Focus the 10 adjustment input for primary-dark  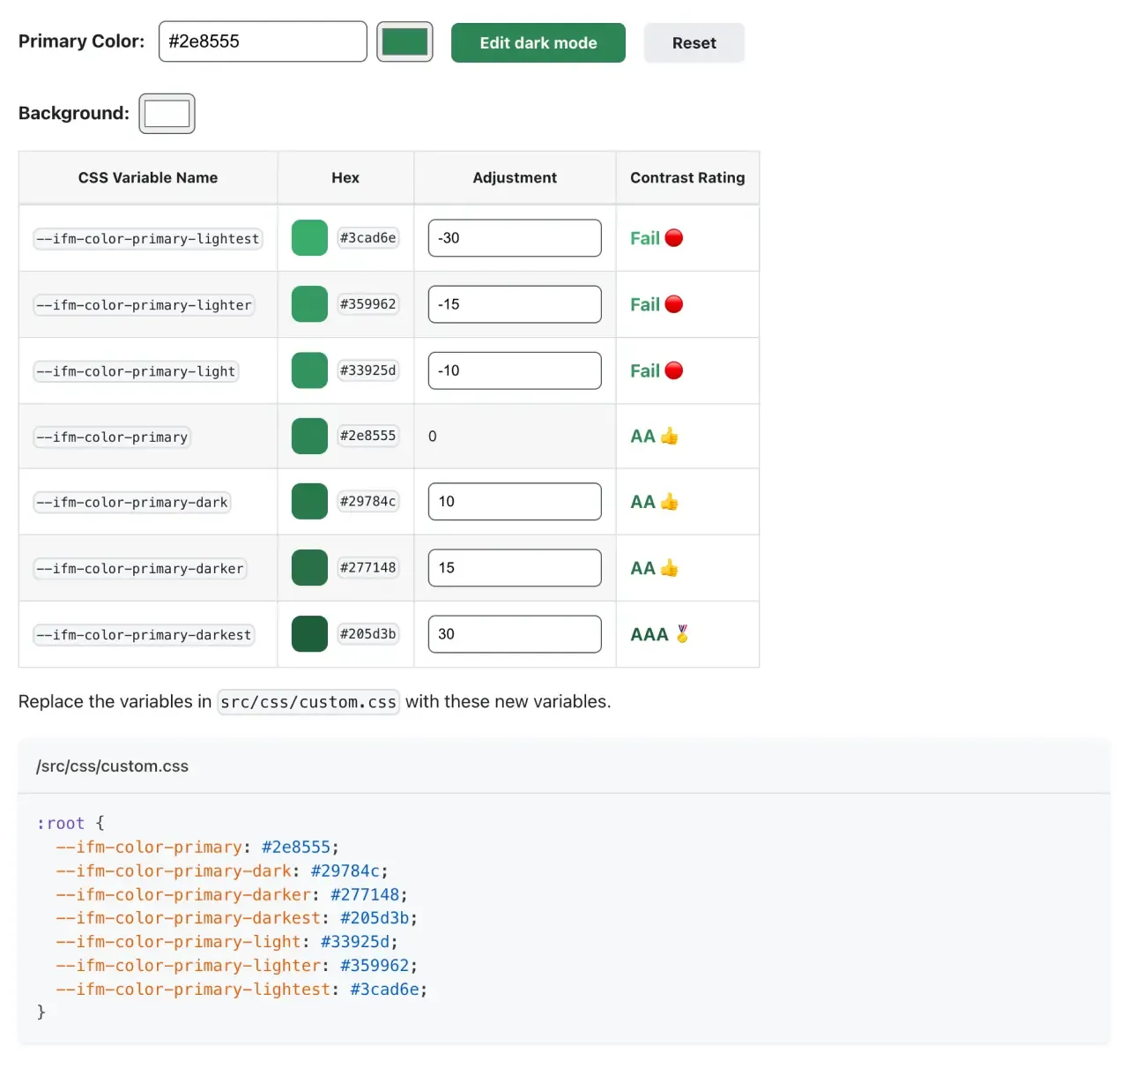[515, 502]
